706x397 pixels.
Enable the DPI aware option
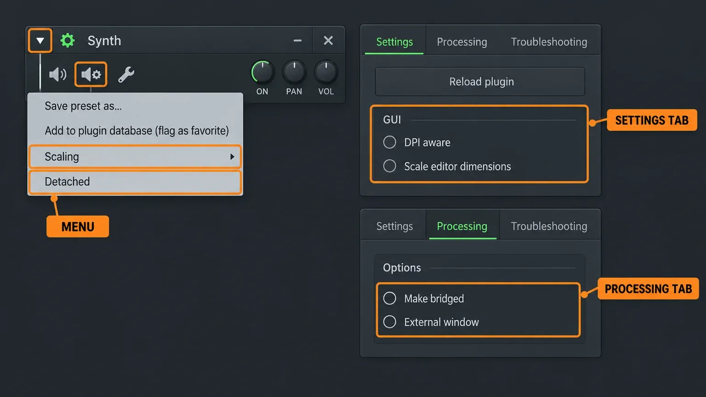coord(389,142)
